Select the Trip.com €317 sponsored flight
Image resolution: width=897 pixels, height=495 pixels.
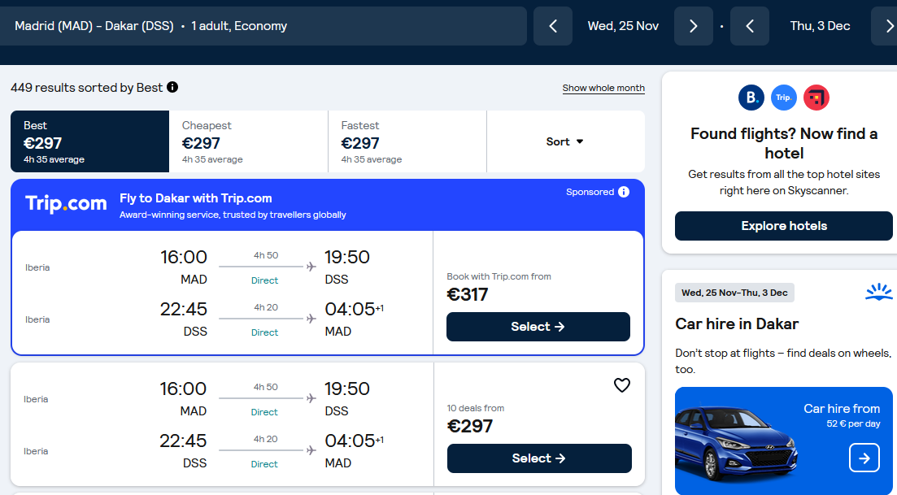538,327
